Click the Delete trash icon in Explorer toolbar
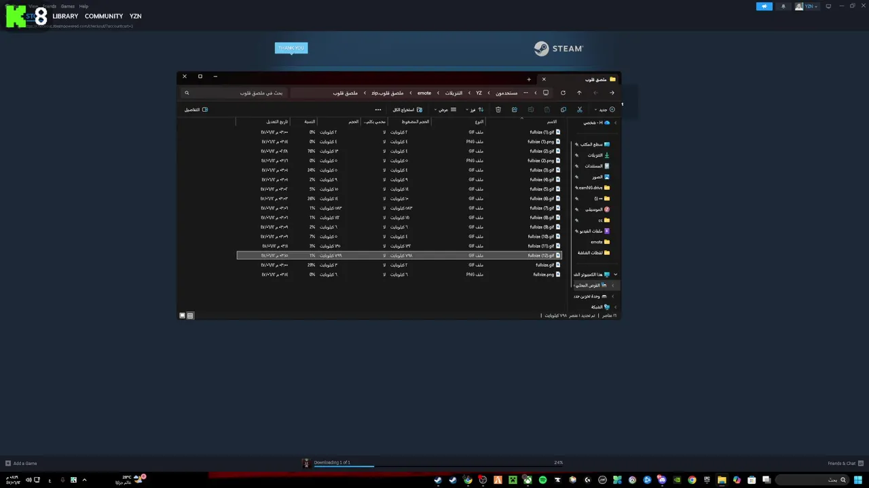869x488 pixels. coord(498,109)
